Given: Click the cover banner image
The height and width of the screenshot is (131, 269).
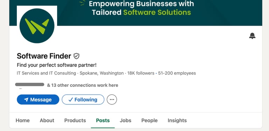Looking at the screenshot, I should click(136, 13).
